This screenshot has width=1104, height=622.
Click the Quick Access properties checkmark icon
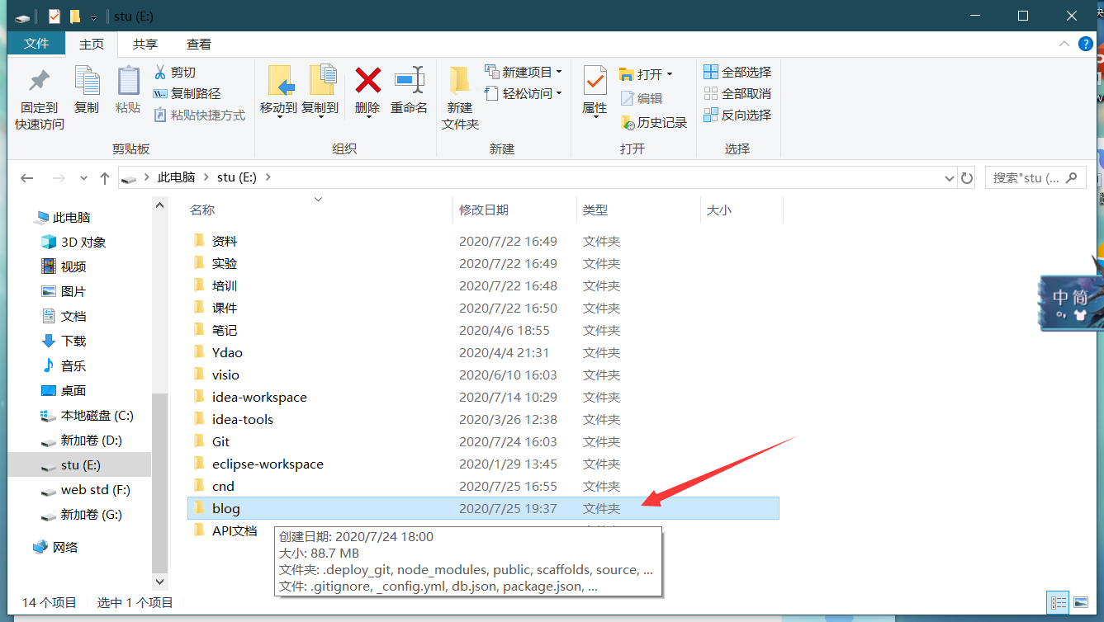[x=54, y=16]
